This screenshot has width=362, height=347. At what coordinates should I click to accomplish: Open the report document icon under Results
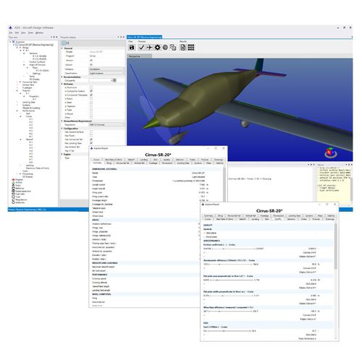point(183,48)
